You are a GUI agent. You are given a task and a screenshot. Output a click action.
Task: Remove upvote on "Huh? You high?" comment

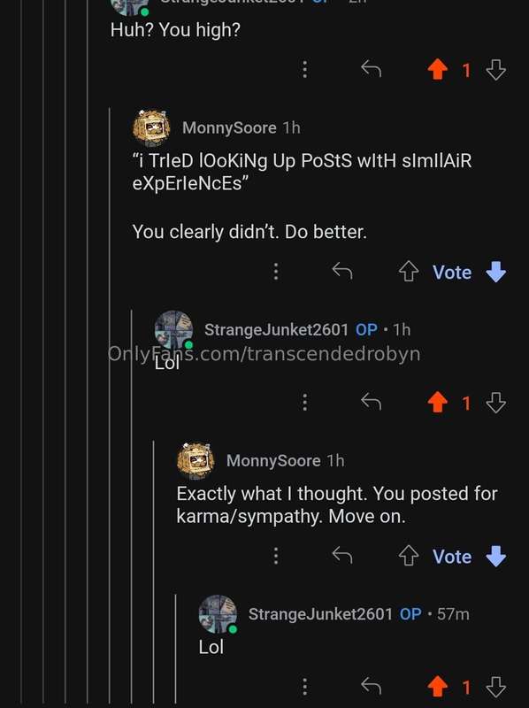(437, 70)
